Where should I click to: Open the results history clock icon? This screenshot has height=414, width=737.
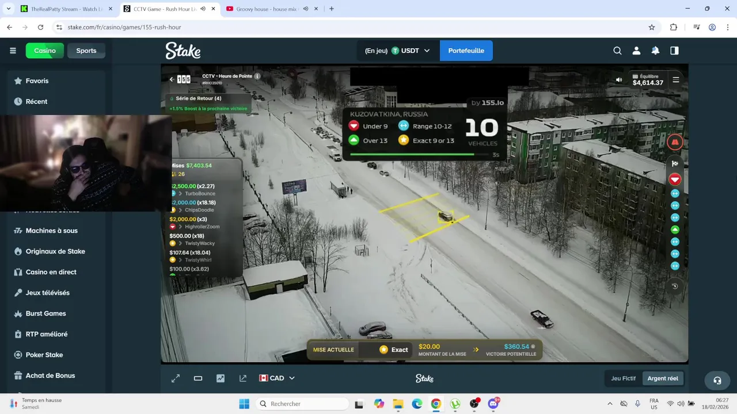point(675,286)
